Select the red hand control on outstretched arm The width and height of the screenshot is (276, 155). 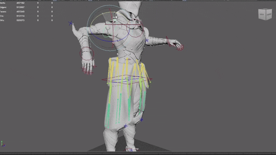pyautogui.click(x=179, y=46)
